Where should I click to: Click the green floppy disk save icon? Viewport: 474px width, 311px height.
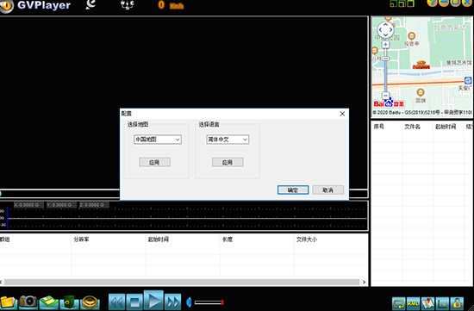coord(48,302)
